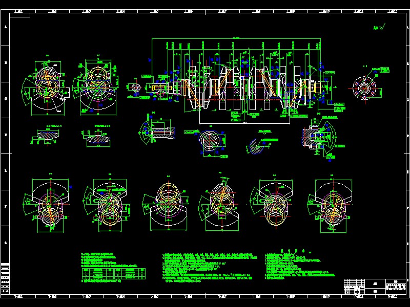Click the revision block on left border
410x307 pixels.
point(5,278)
